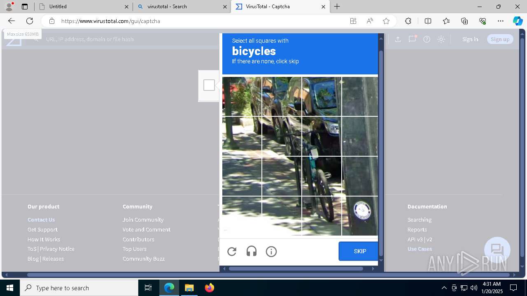Open File Explorer from taskbar
Screen dimensions: 527x296
[x=189, y=288]
